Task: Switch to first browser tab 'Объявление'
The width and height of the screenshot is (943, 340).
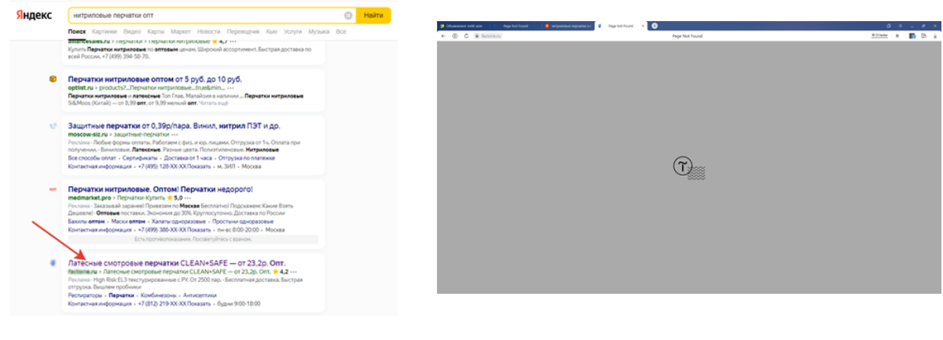Action: click(x=463, y=26)
